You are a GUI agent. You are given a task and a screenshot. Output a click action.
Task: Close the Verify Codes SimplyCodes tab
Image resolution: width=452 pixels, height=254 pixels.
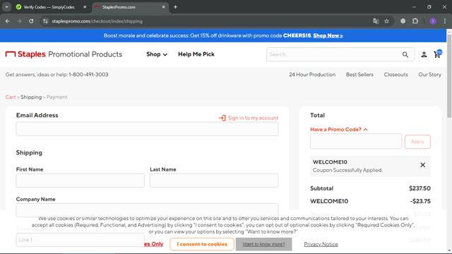pos(85,7)
